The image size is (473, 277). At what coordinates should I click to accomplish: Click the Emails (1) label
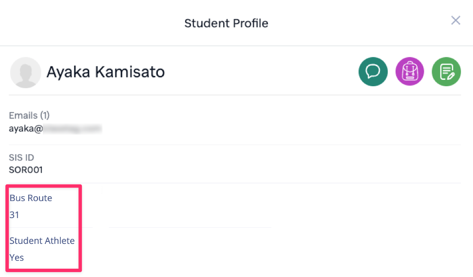[x=29, y=115]
